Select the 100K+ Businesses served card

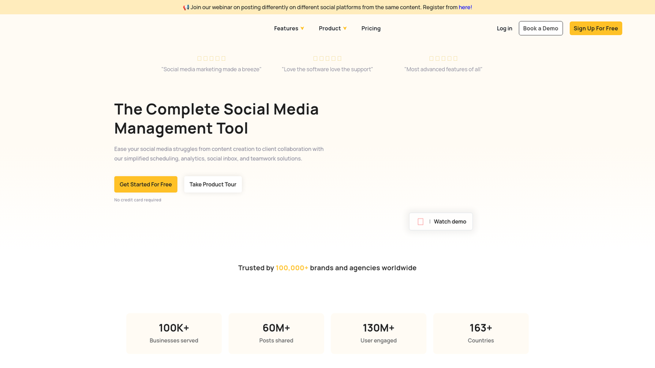tap(174, 333)
